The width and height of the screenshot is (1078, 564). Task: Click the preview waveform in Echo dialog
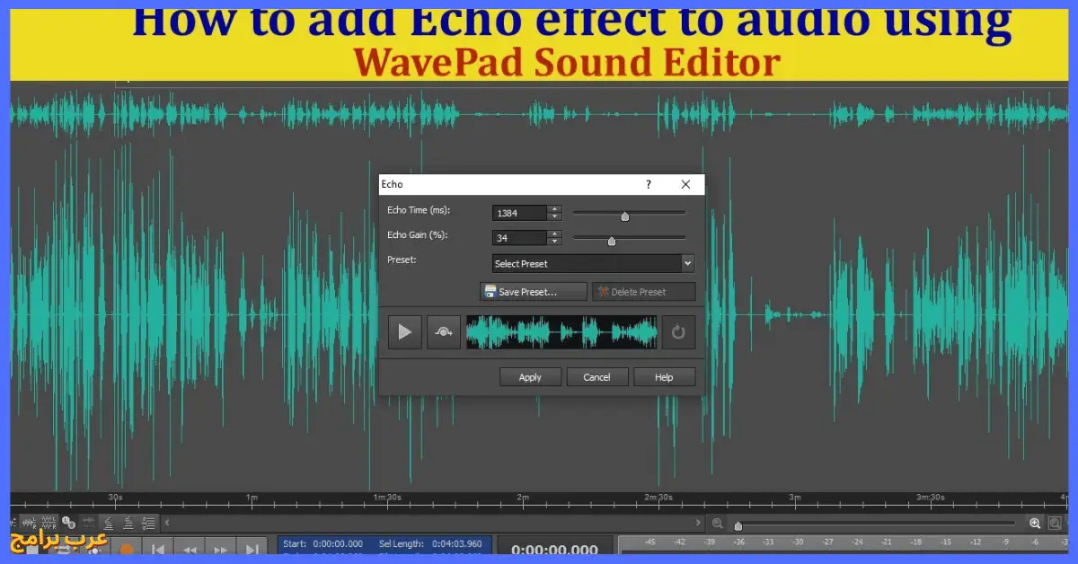click(x=561, y=332)
